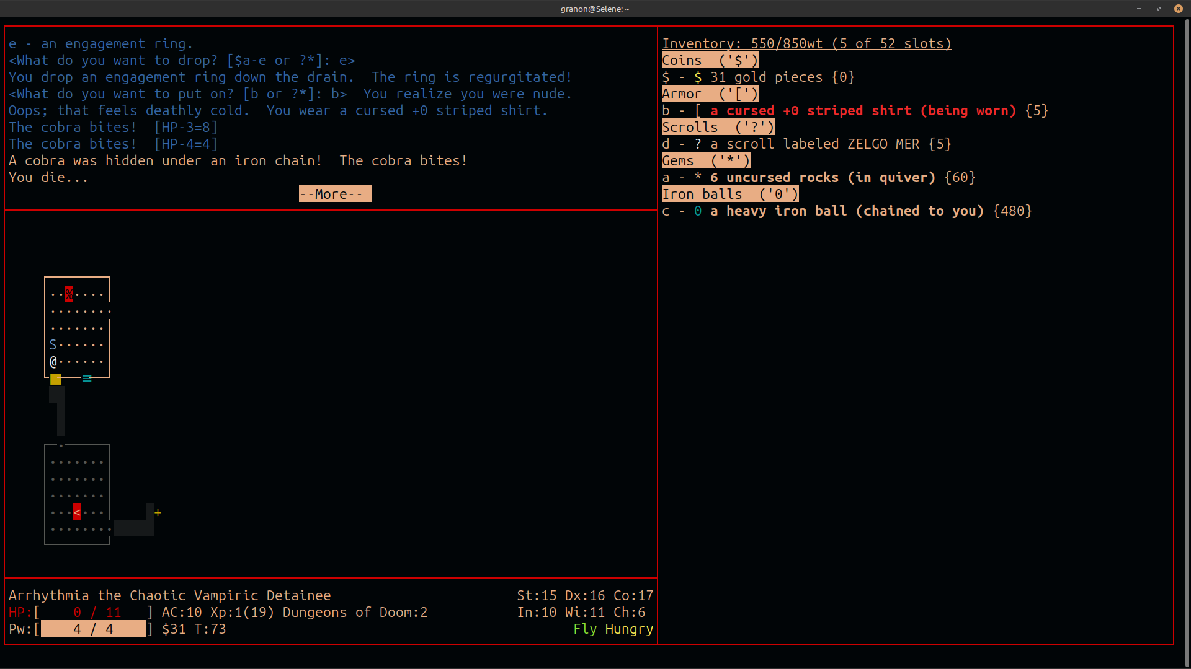Click the cobra S monster glyph
Screen dimensions: 1191x669
pos(53,345)
